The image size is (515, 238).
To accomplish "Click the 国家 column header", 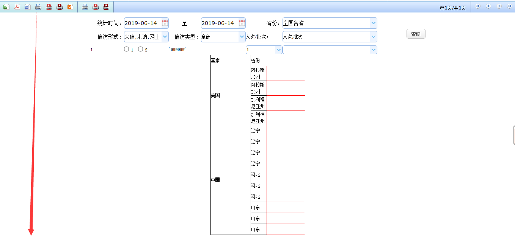I will (231, 61).
